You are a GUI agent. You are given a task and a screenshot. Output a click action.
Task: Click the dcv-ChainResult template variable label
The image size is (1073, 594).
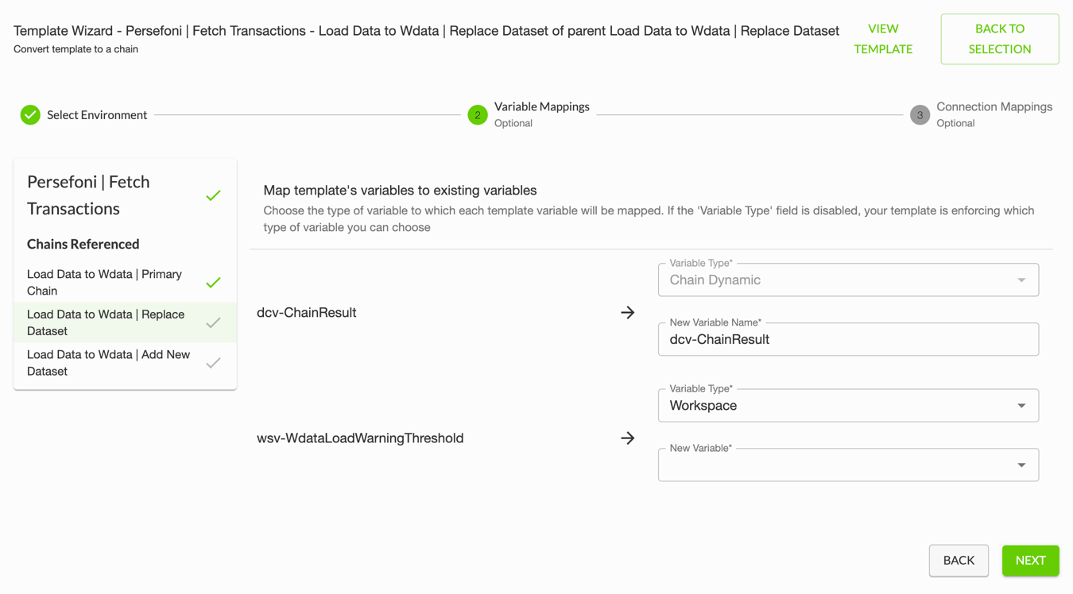307,313
